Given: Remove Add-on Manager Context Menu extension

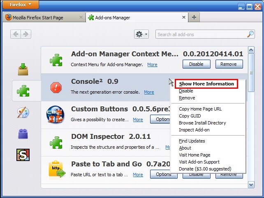Looking at the screenshot, I should pyautogui.click(x=229, y=64).
